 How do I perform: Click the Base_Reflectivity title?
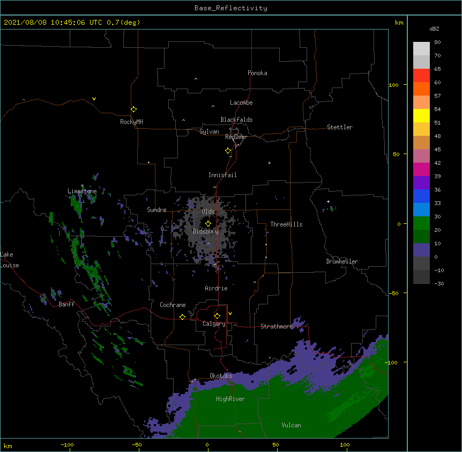pos(231,8)
